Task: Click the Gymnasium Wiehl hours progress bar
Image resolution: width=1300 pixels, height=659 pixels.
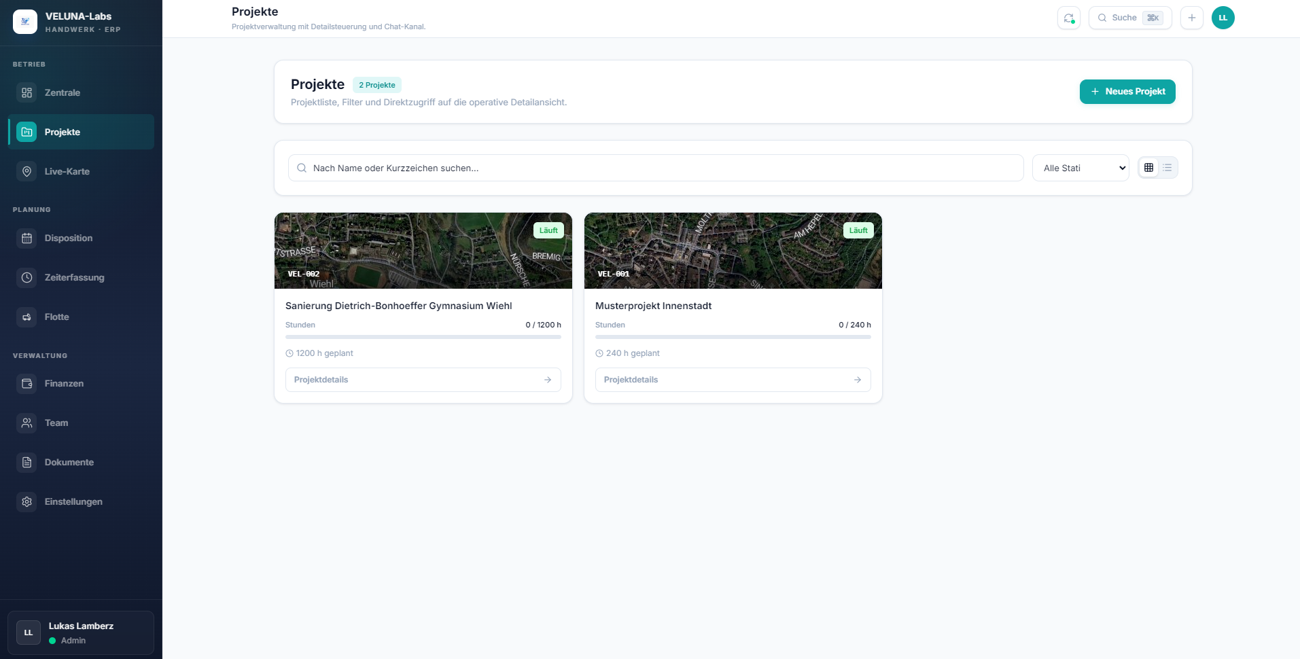Action: click(423, 337)
